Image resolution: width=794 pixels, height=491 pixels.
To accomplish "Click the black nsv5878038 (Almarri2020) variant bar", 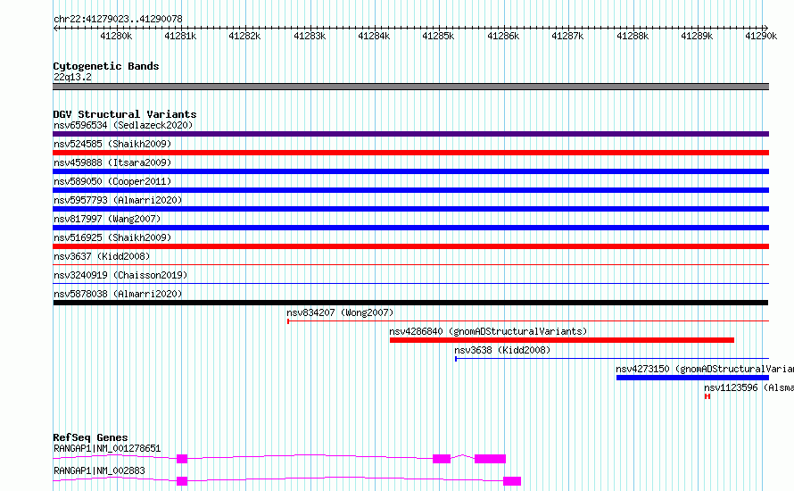I will click(410, 303).
